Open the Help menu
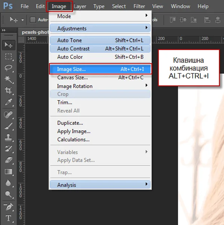This screenshot has width=224, height=225. click(x=203, y=6)
